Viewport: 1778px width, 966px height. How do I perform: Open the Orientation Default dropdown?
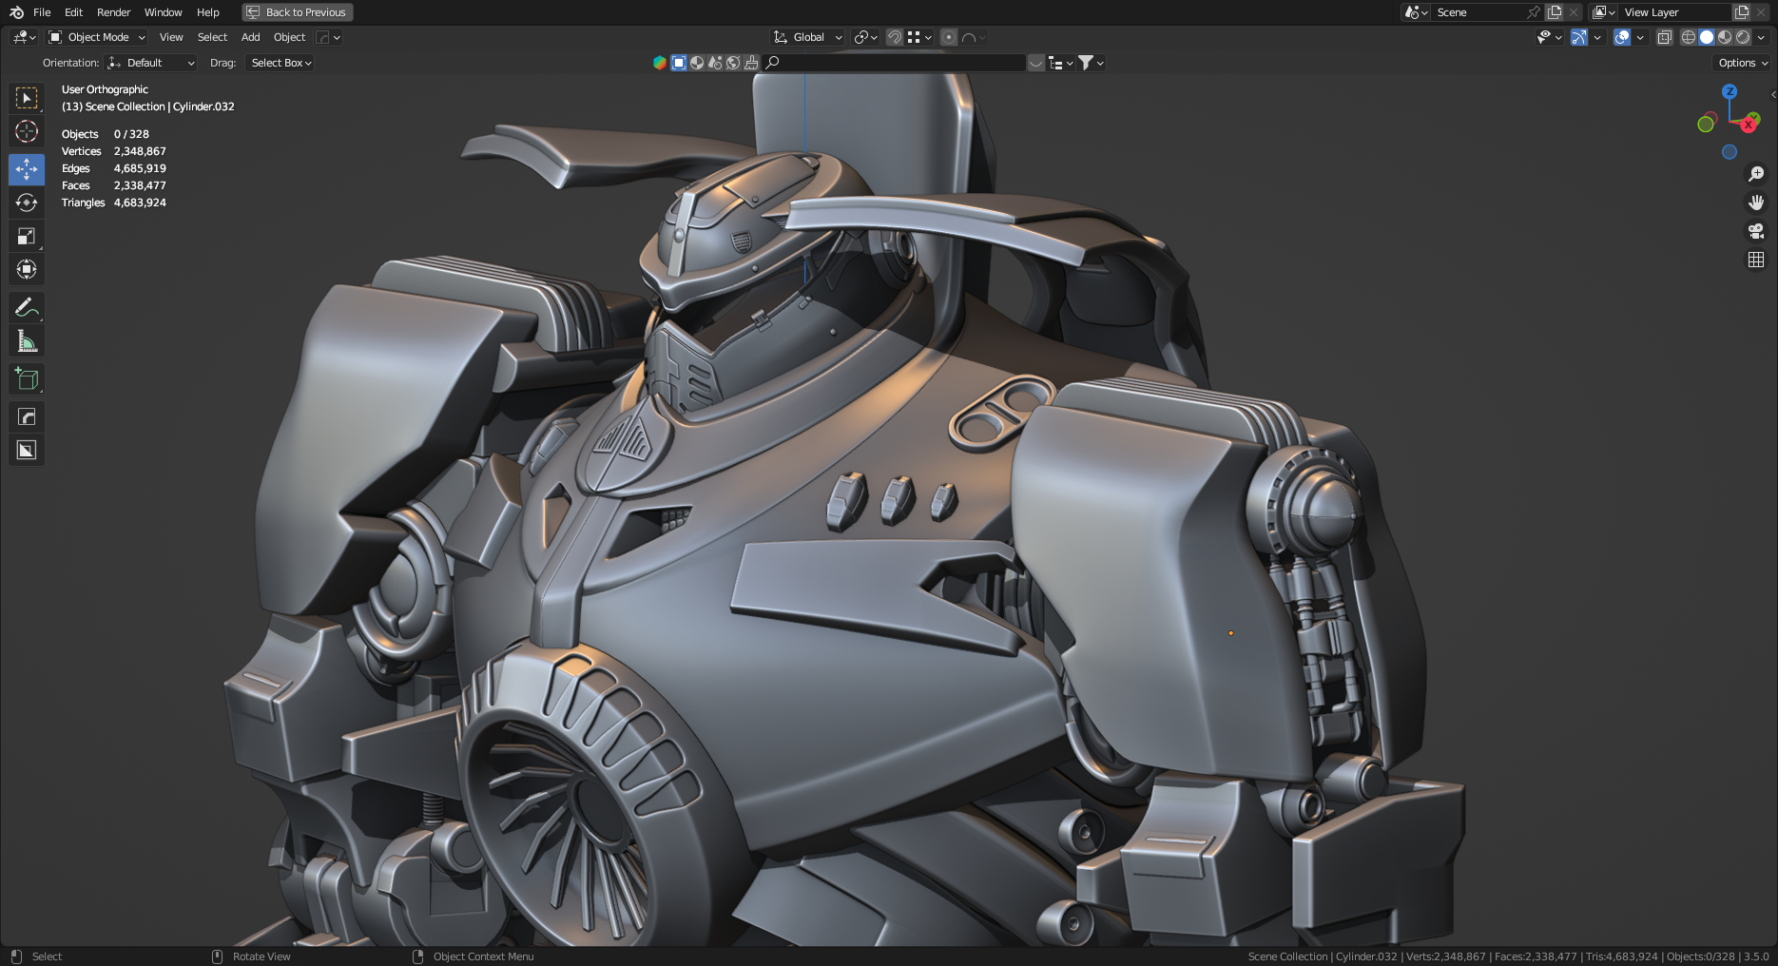[151, 63]
